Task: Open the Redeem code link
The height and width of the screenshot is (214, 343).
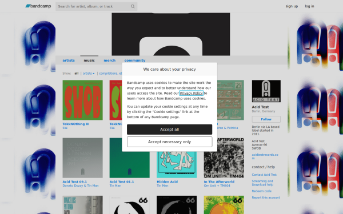Action: 261,191
